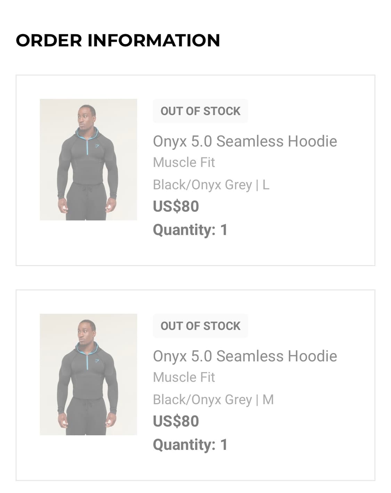
Task: Select the Muscle Fit label on the second item
Action: (x=184, y=377)
